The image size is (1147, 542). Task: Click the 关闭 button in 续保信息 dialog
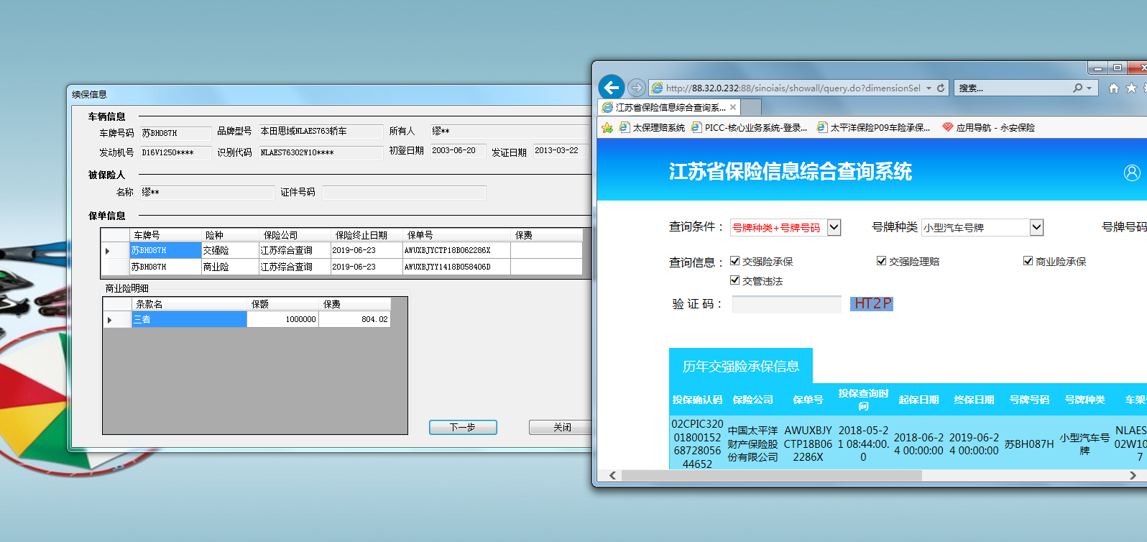[561, 427]
